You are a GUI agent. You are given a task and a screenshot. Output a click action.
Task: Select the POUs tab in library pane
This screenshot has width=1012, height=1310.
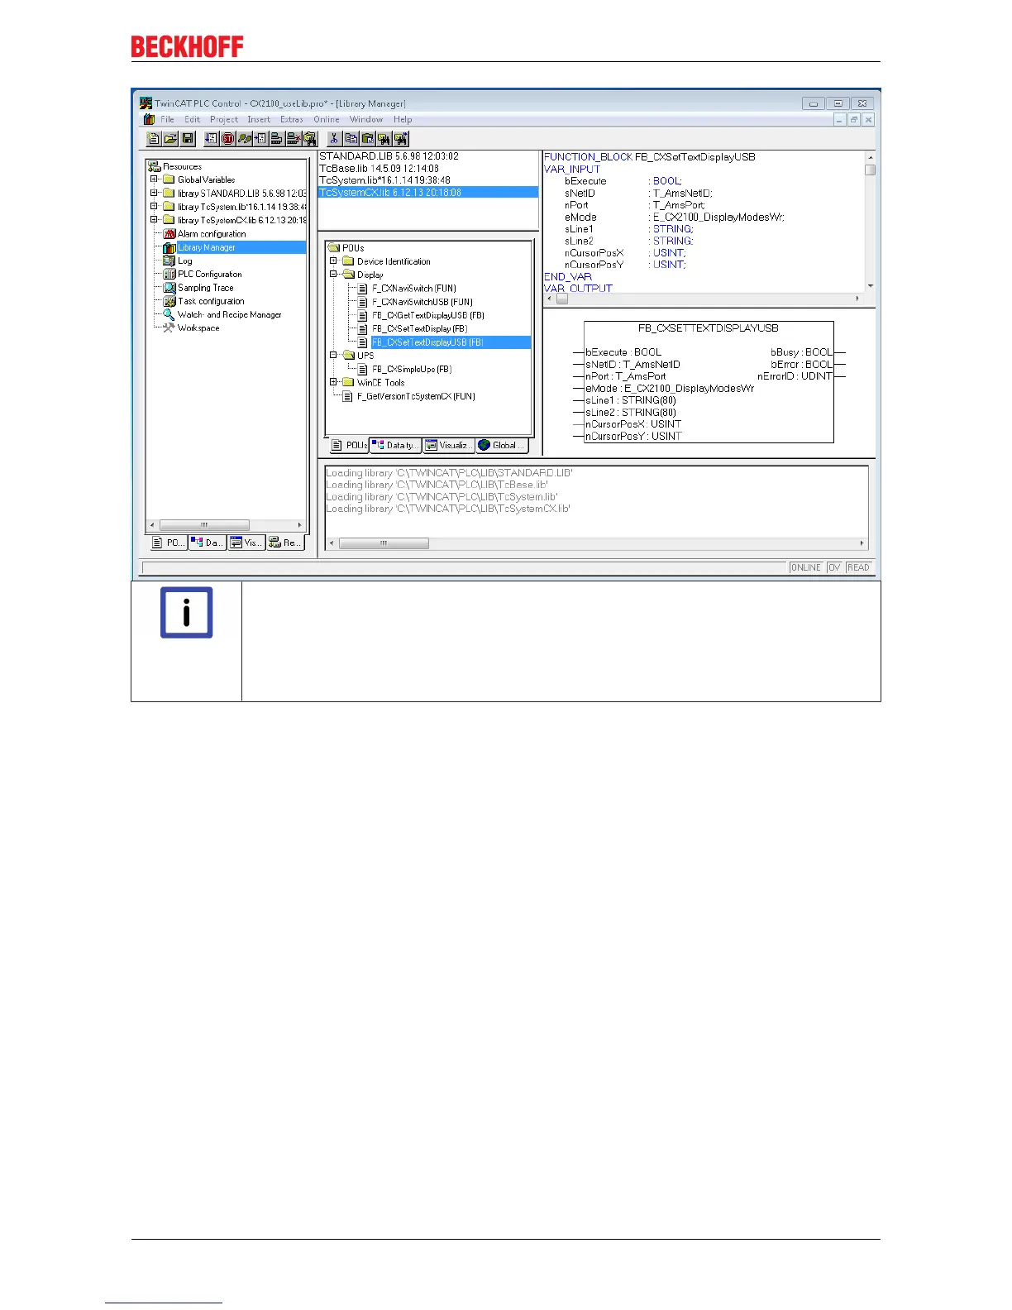tap(348, 446)
